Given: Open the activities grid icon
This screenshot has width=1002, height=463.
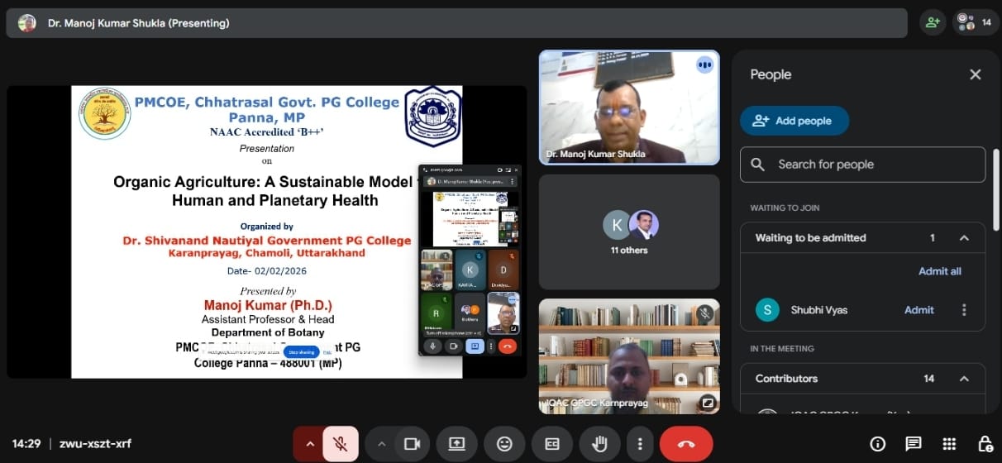Looking at the screenshot, I should pos(949,444).
